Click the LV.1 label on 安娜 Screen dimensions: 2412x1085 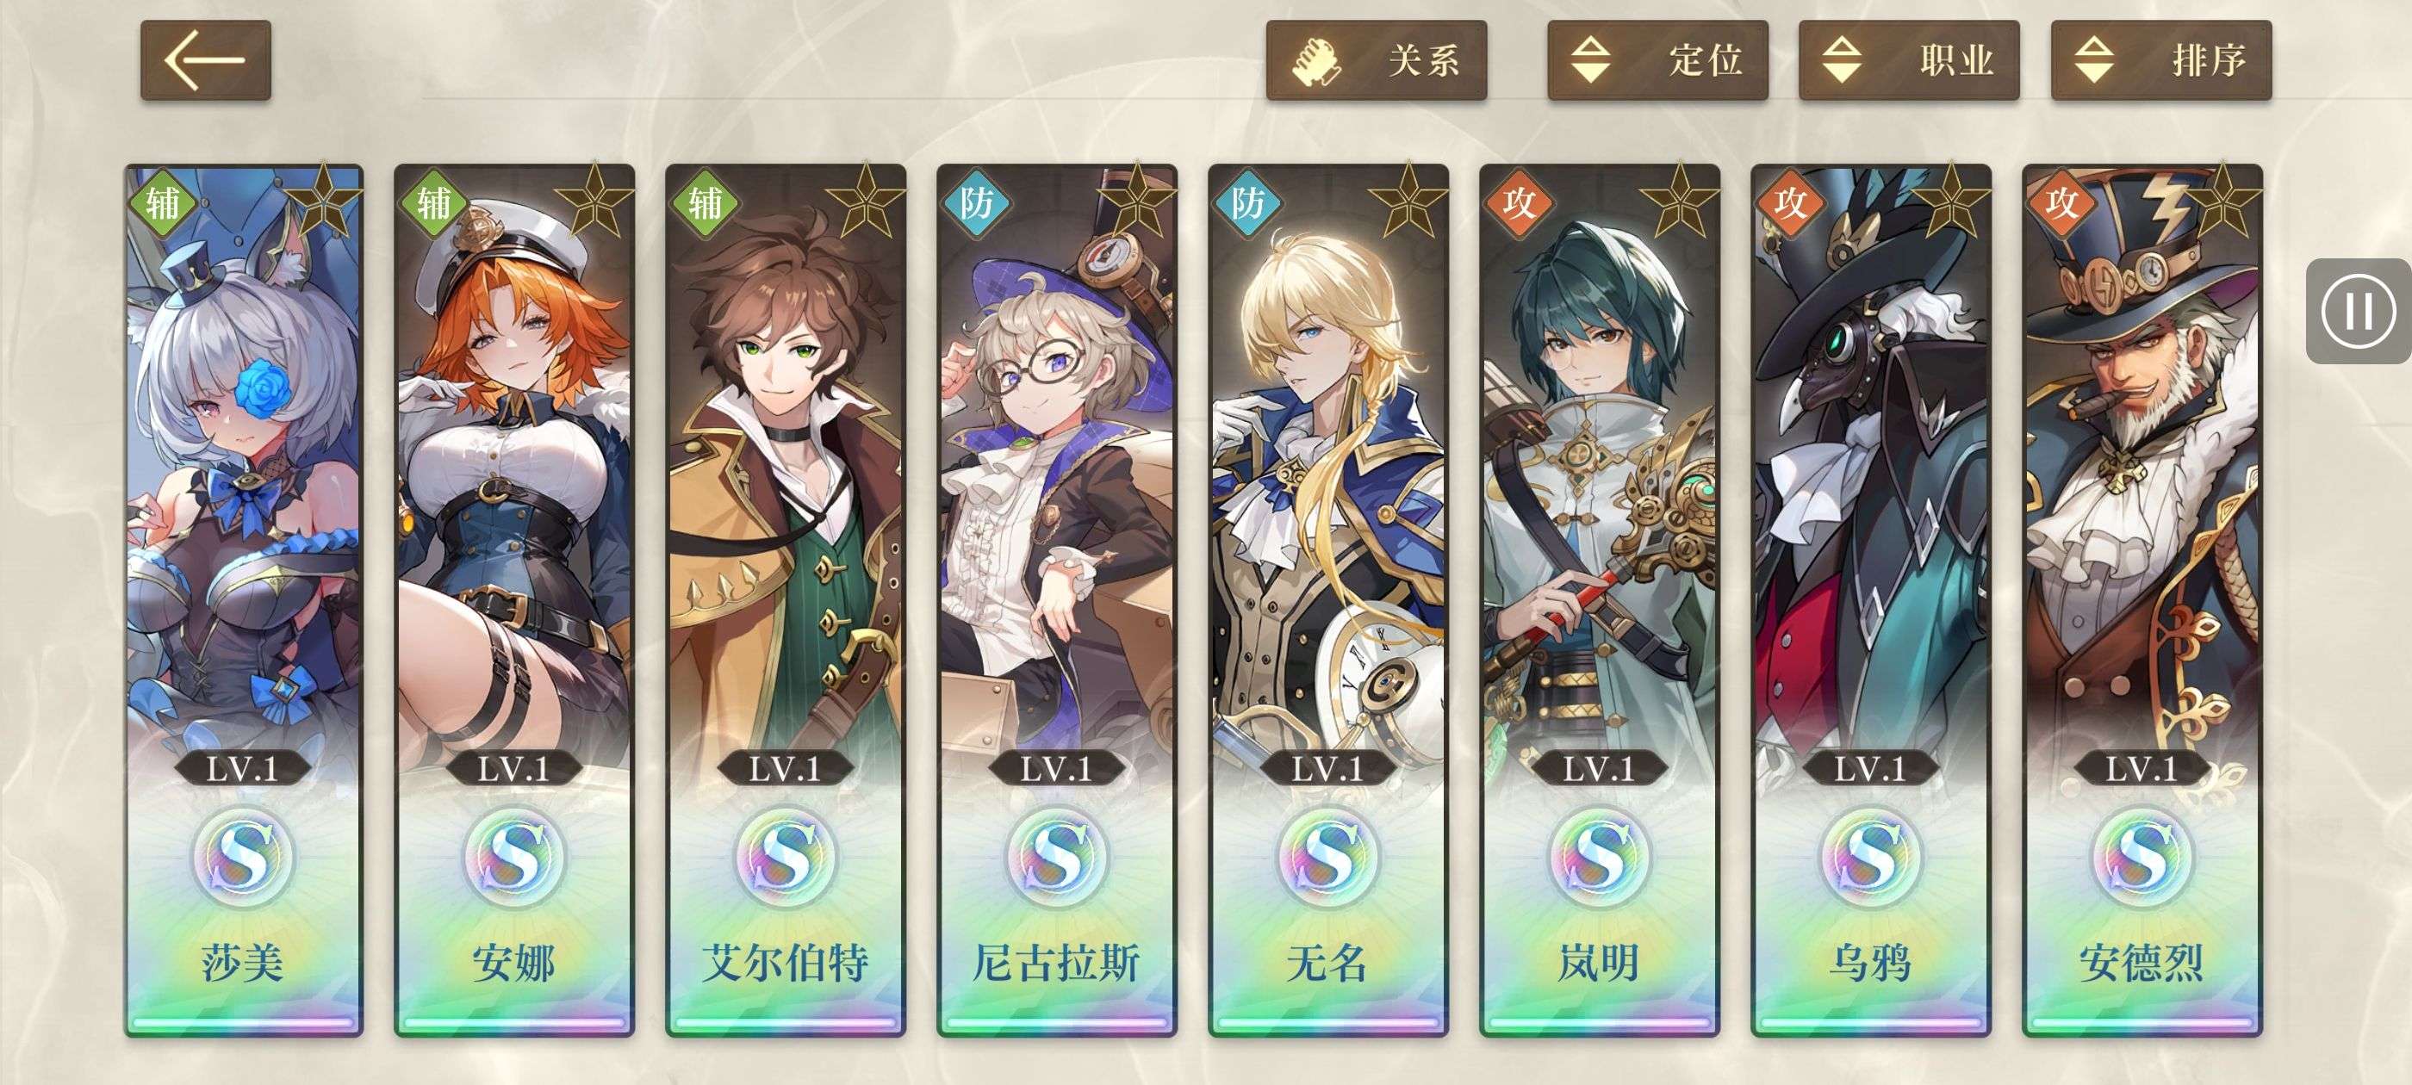(x=514, y=769)
